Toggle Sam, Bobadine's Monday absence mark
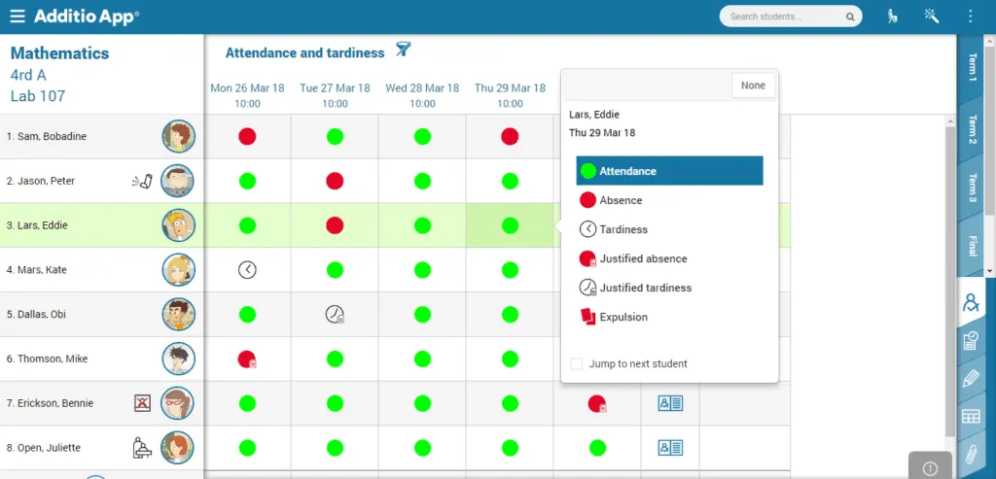The image size is (996, 479). [x=247, y=136]
